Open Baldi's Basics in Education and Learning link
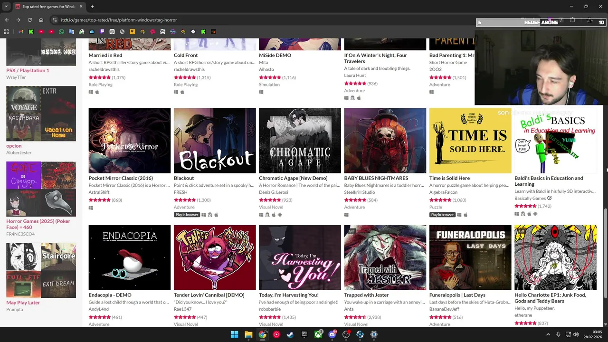 [549, 181]
